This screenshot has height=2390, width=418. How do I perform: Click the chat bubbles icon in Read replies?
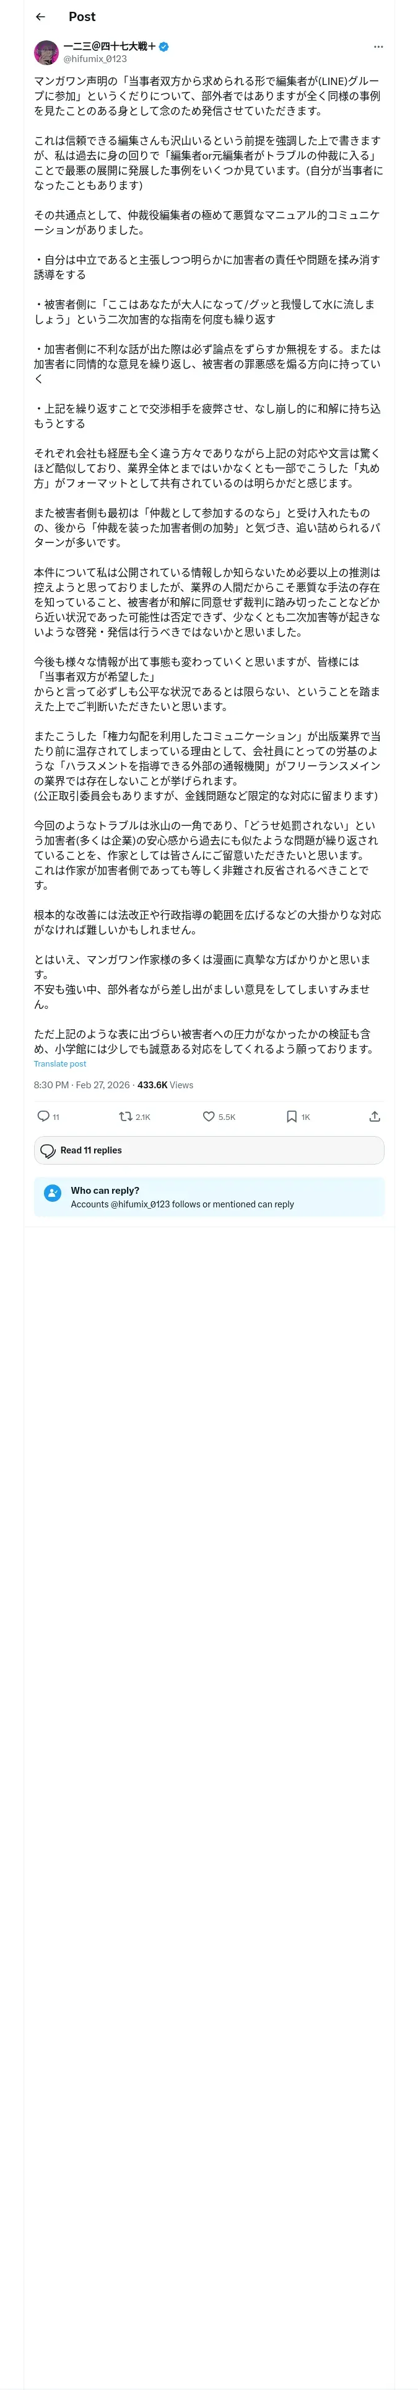48,1150
